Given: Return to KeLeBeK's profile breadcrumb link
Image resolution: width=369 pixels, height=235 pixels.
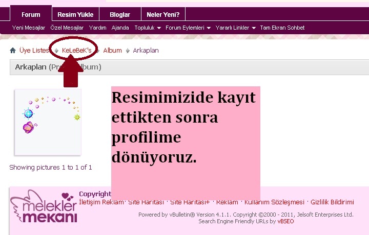Looking at the screenshot, I should (x=77, y=50).
